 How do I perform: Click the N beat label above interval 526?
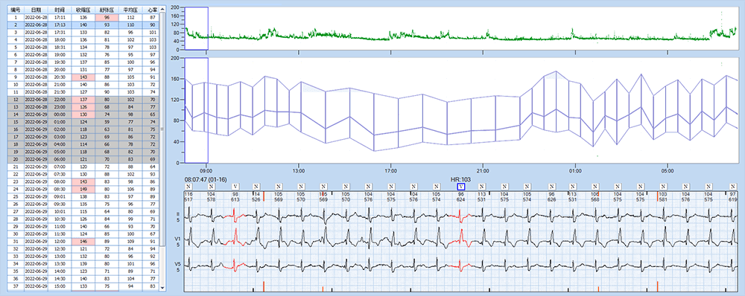[256, 187]
